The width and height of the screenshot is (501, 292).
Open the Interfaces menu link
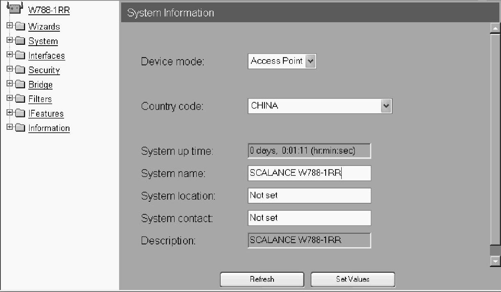click(x=46, y=56)
